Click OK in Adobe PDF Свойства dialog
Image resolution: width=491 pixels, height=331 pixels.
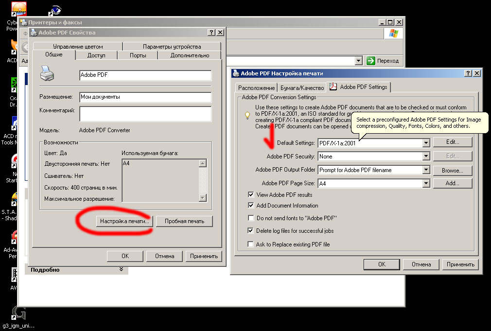(x=125, y=256)
